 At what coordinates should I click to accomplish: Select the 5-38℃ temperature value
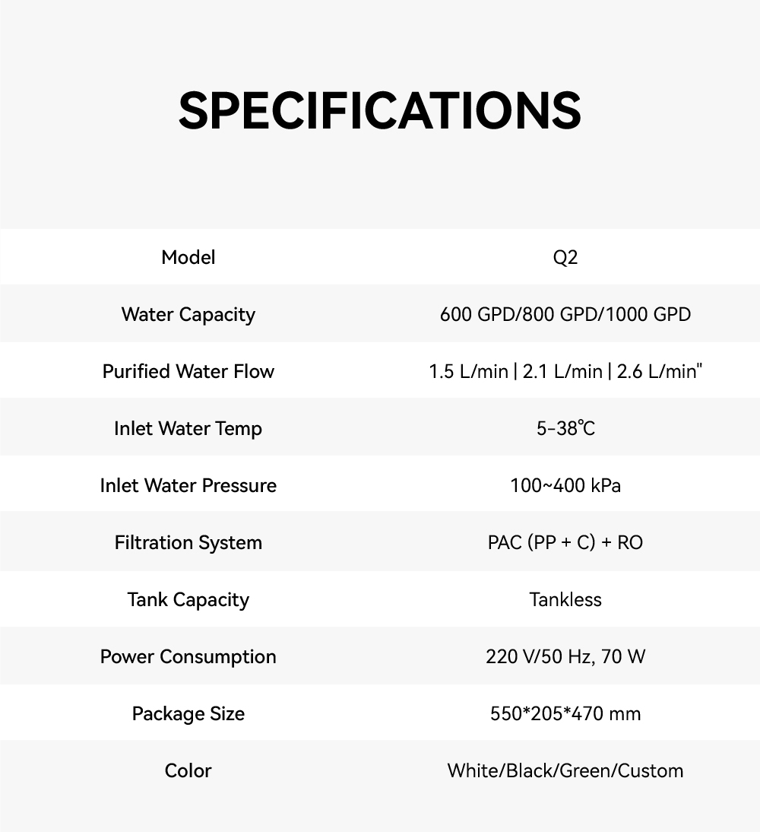coord(565,428)
